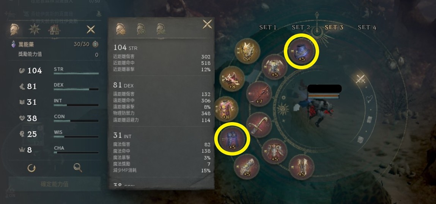Open the magnifier stat search icon
This screenshot has width=436, height=204.
[77, 167]
